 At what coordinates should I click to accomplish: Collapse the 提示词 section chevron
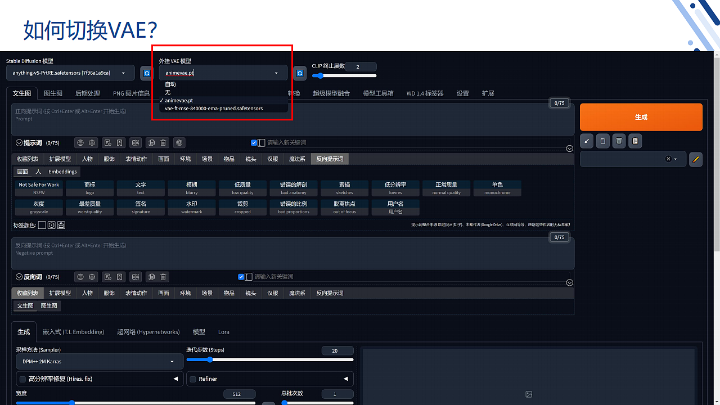(x=19, y=143)
